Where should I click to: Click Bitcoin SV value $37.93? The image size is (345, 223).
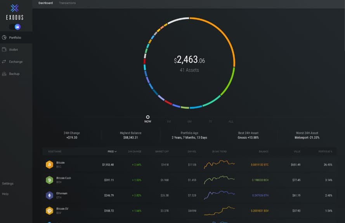tap(296, 211)
